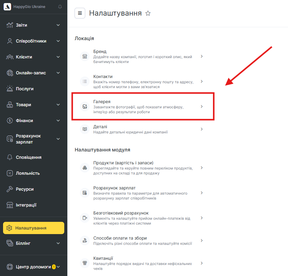Click the Безготівковий розрахунок phone icon

[x=84, y=218]
